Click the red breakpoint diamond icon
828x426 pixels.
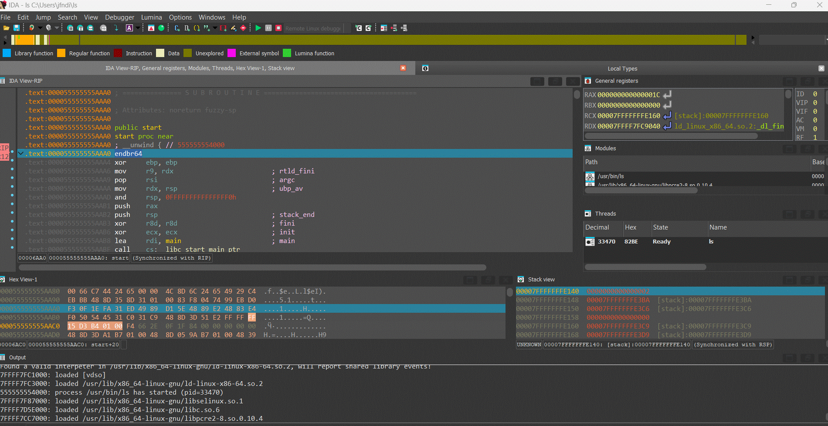click(243, 28)
